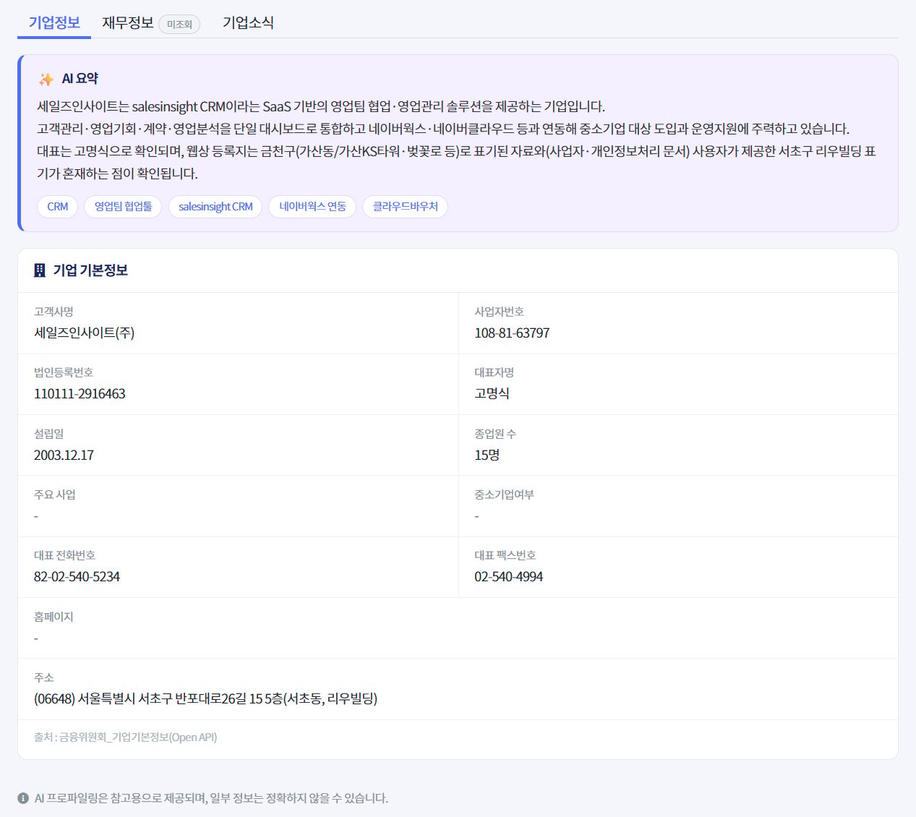
Task: Click employee count 15명
Action: pyautogui.click(x=487, y=455)
